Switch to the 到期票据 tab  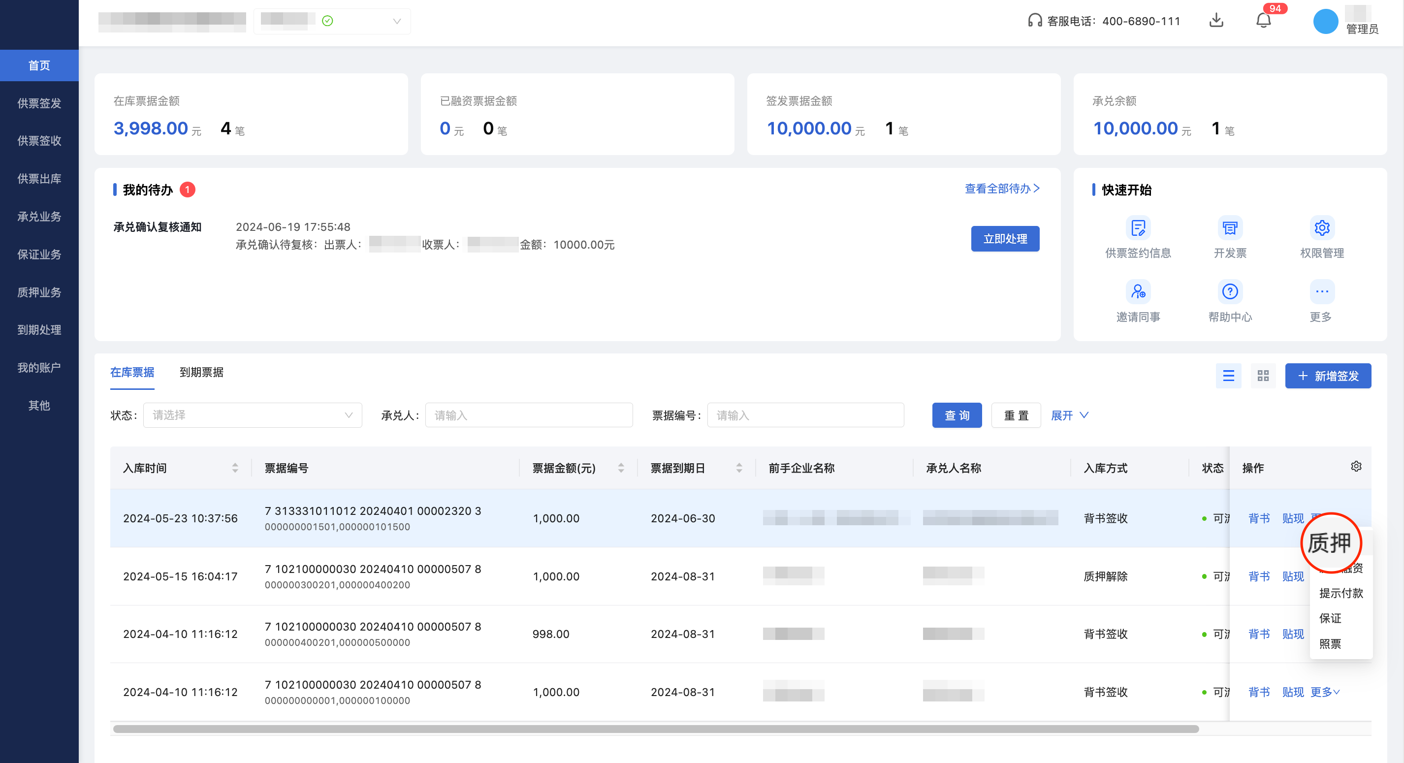pyautogui.click(x=201, y=372)
